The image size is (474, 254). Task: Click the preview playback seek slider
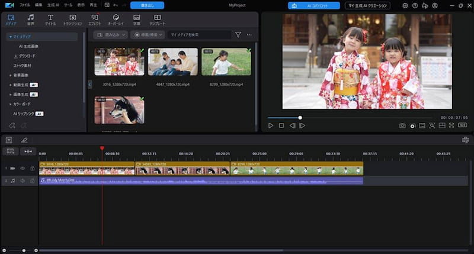click(300, 118)
